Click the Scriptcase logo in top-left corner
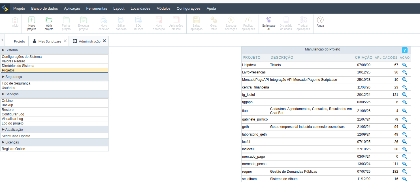420x190 pixels. tap(5, 9)
